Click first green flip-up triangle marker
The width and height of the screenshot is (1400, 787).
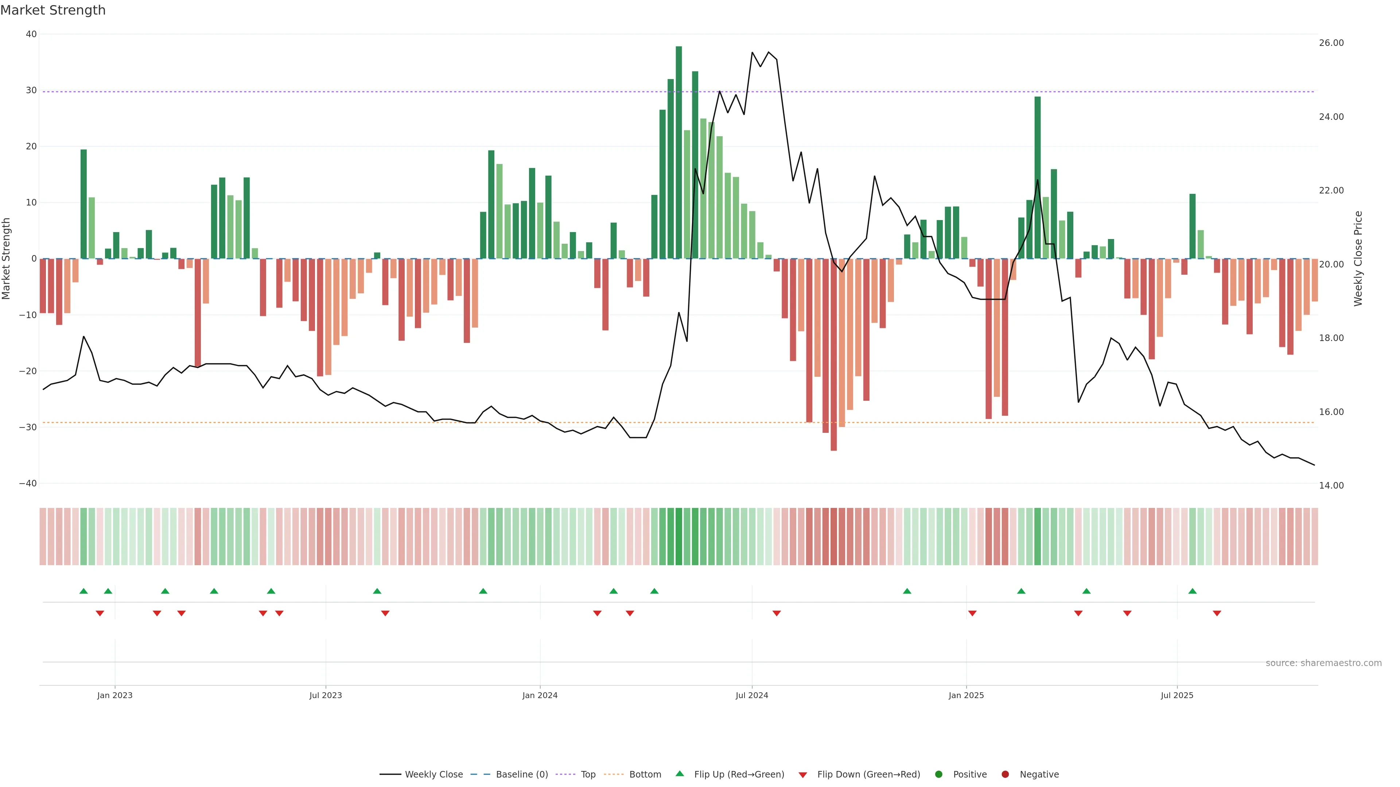pyautogui.click(x=83, y=591)
